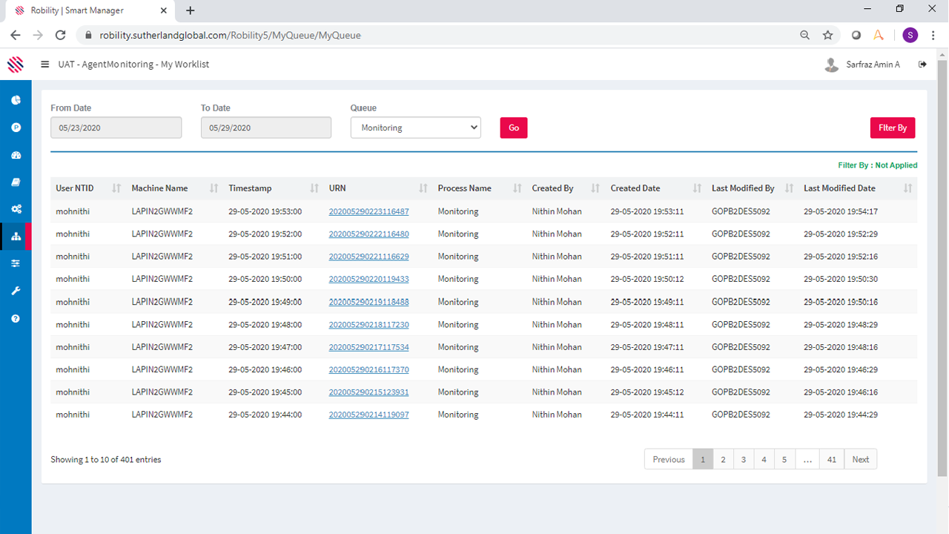Open URN 202005290221116629
This screenshot has height=534, width=949.
click(368, 257)
